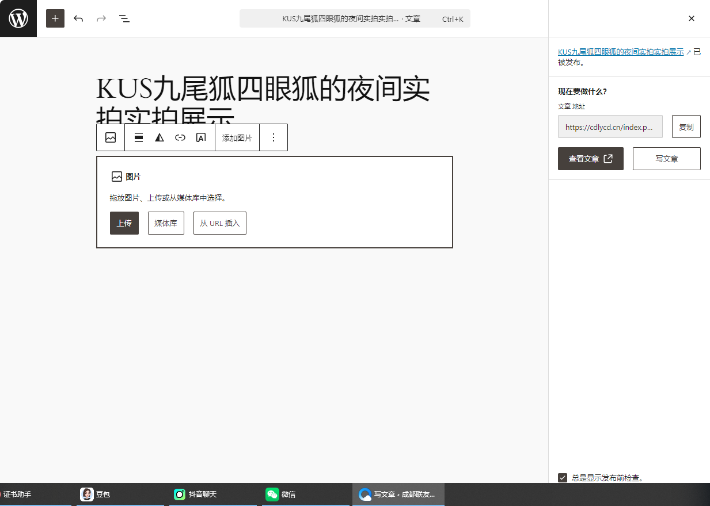Viewport: 710px width, 506px height.
Task: Copy the post address with 复制
Action: pyautogui.click(x=686, y=126)
